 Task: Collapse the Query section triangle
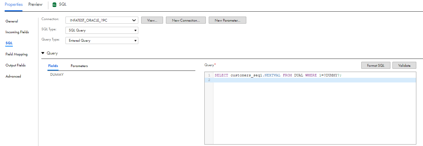43,53
